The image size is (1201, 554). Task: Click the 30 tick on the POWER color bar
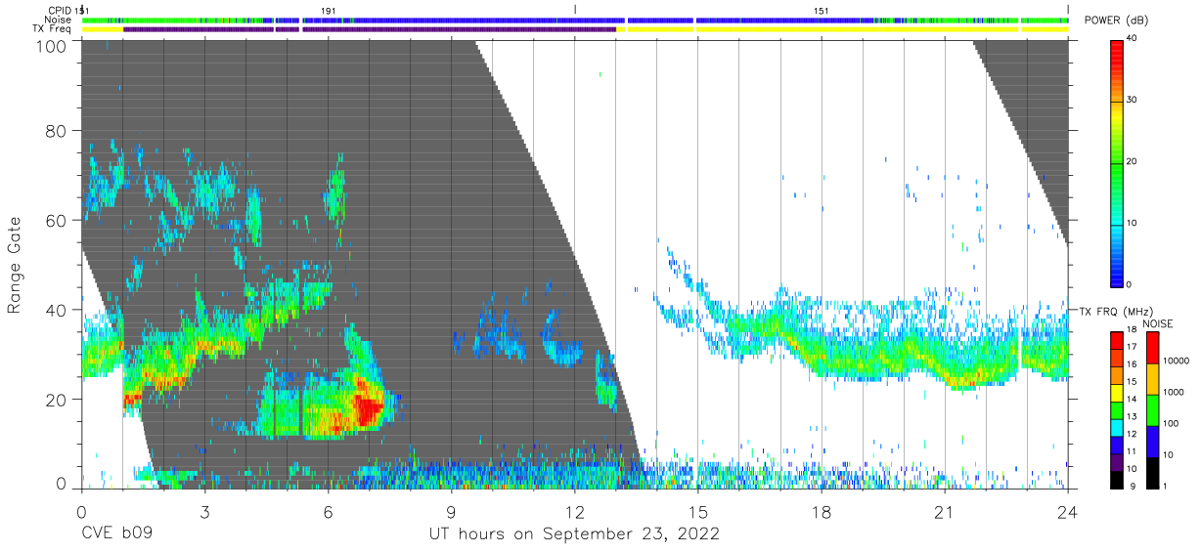1133,100
